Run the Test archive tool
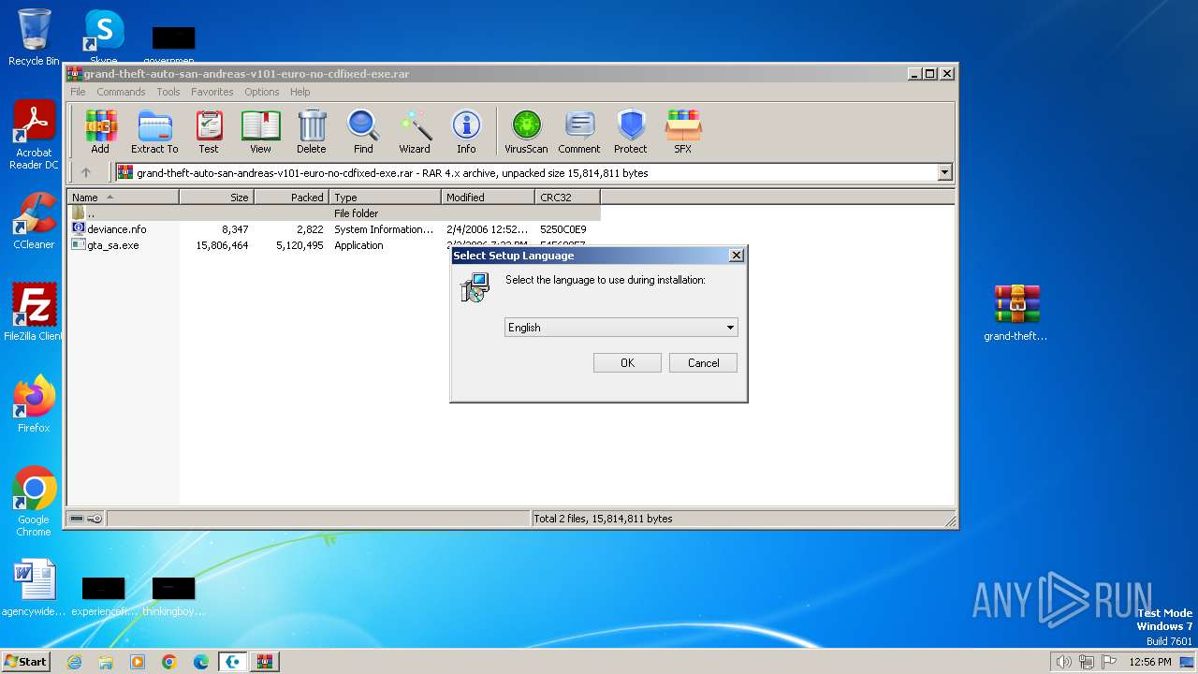Image resolution: width=1198 pixels, height=674 pixels. pos(209,131)
